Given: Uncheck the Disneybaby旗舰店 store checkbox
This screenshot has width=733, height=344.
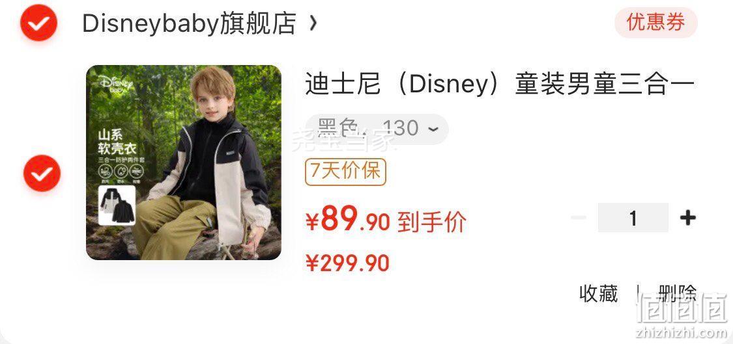Looking at the screenshot, I should pyautogui.click(x=39, y=22).
